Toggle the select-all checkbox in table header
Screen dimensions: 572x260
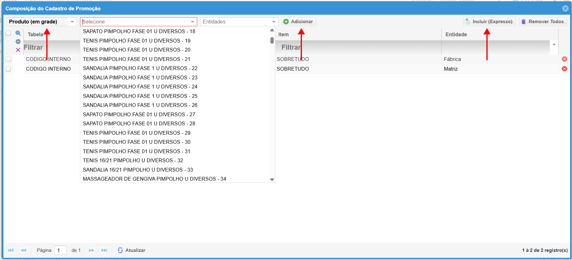(x=8, y=33)
